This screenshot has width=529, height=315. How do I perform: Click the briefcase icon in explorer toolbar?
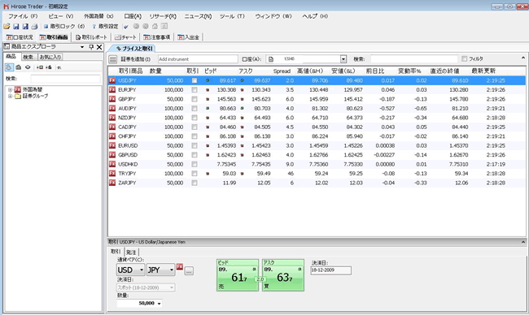tap(19, 67)
